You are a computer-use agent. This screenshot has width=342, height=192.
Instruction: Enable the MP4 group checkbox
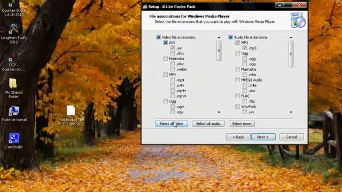pos(165,75)
